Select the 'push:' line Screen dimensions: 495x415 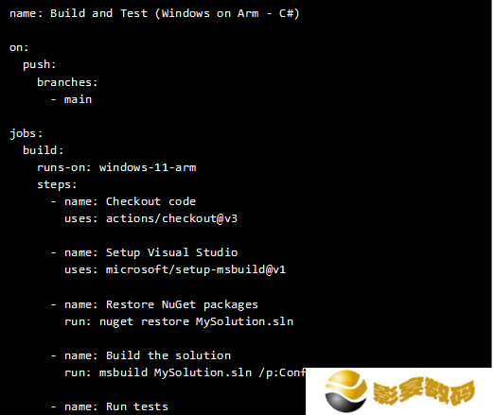coord(40,65)
